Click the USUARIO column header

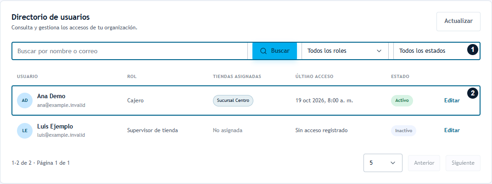[27, 77]
